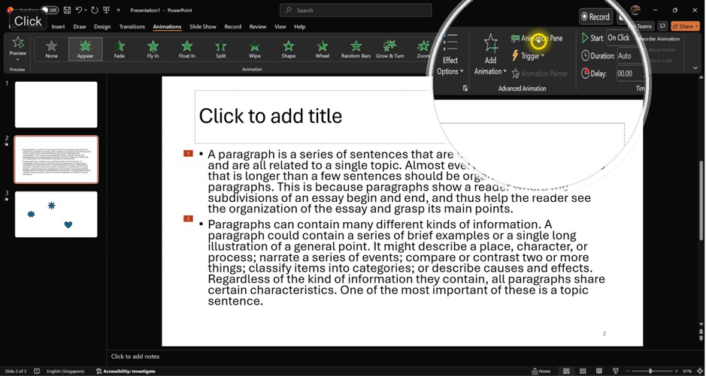Open the Insert tab
The image size is (706, 376).
[58, 26]
